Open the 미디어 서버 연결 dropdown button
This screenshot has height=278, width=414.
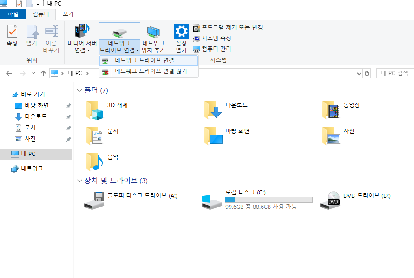coord(82,38)
